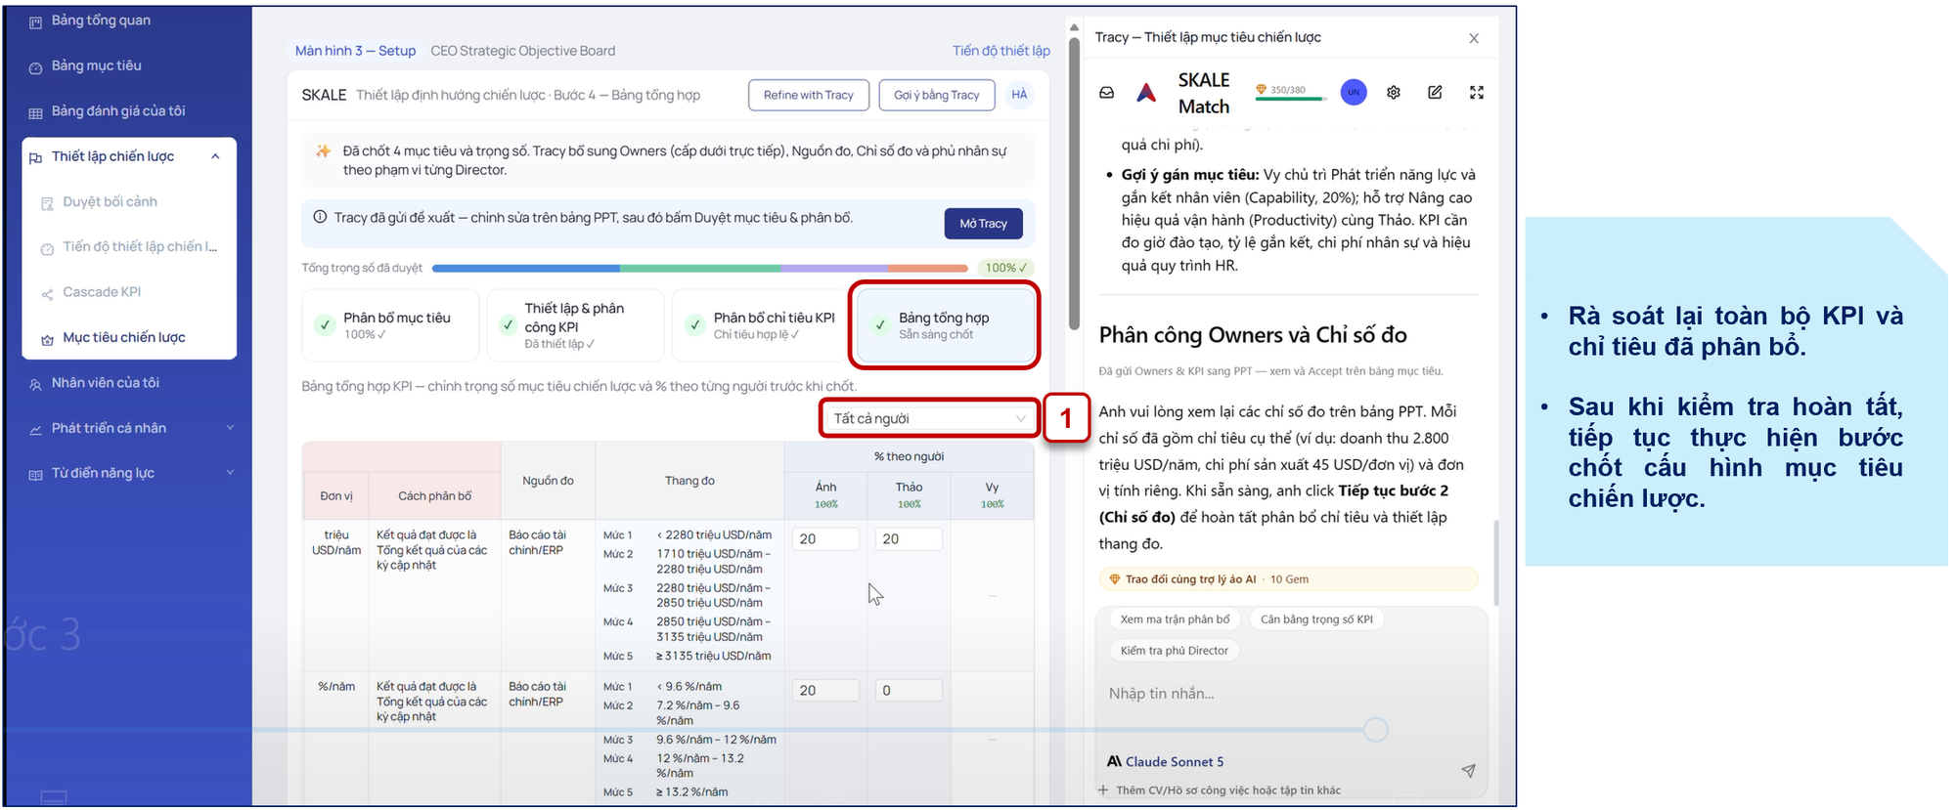Select Mục tiêu chiến lược submenu item
Image resolution: width=1956 pixels, height=810 pixels.
tap(124, 338)
